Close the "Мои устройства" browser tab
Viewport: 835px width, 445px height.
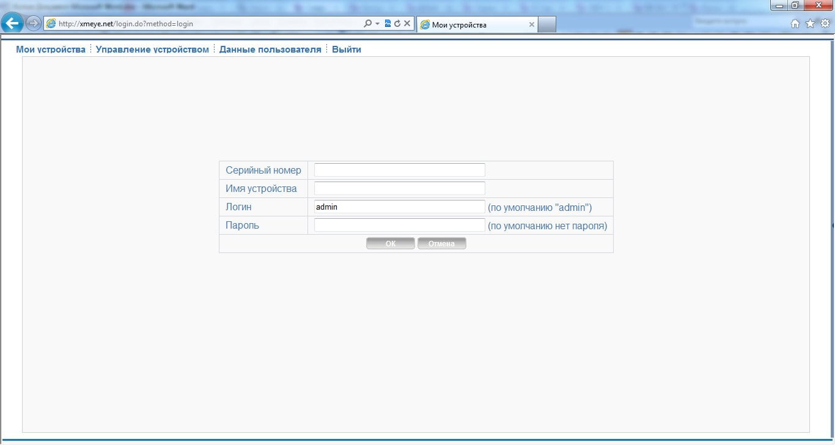click(x=531, y=25)
